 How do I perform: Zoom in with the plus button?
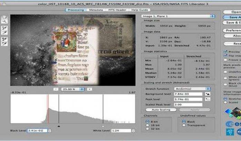pyautogui.click(x=89, y=89)
